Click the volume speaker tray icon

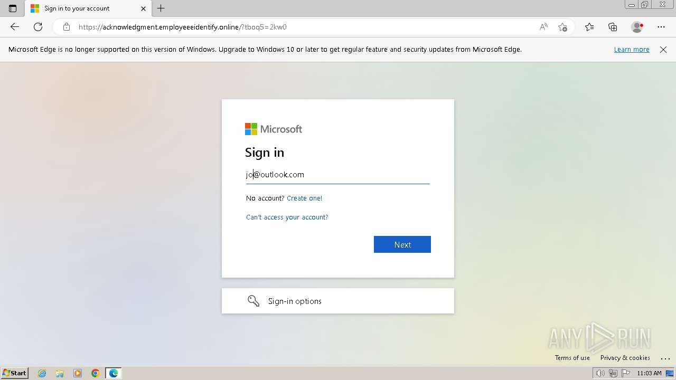tap(600, 373)
